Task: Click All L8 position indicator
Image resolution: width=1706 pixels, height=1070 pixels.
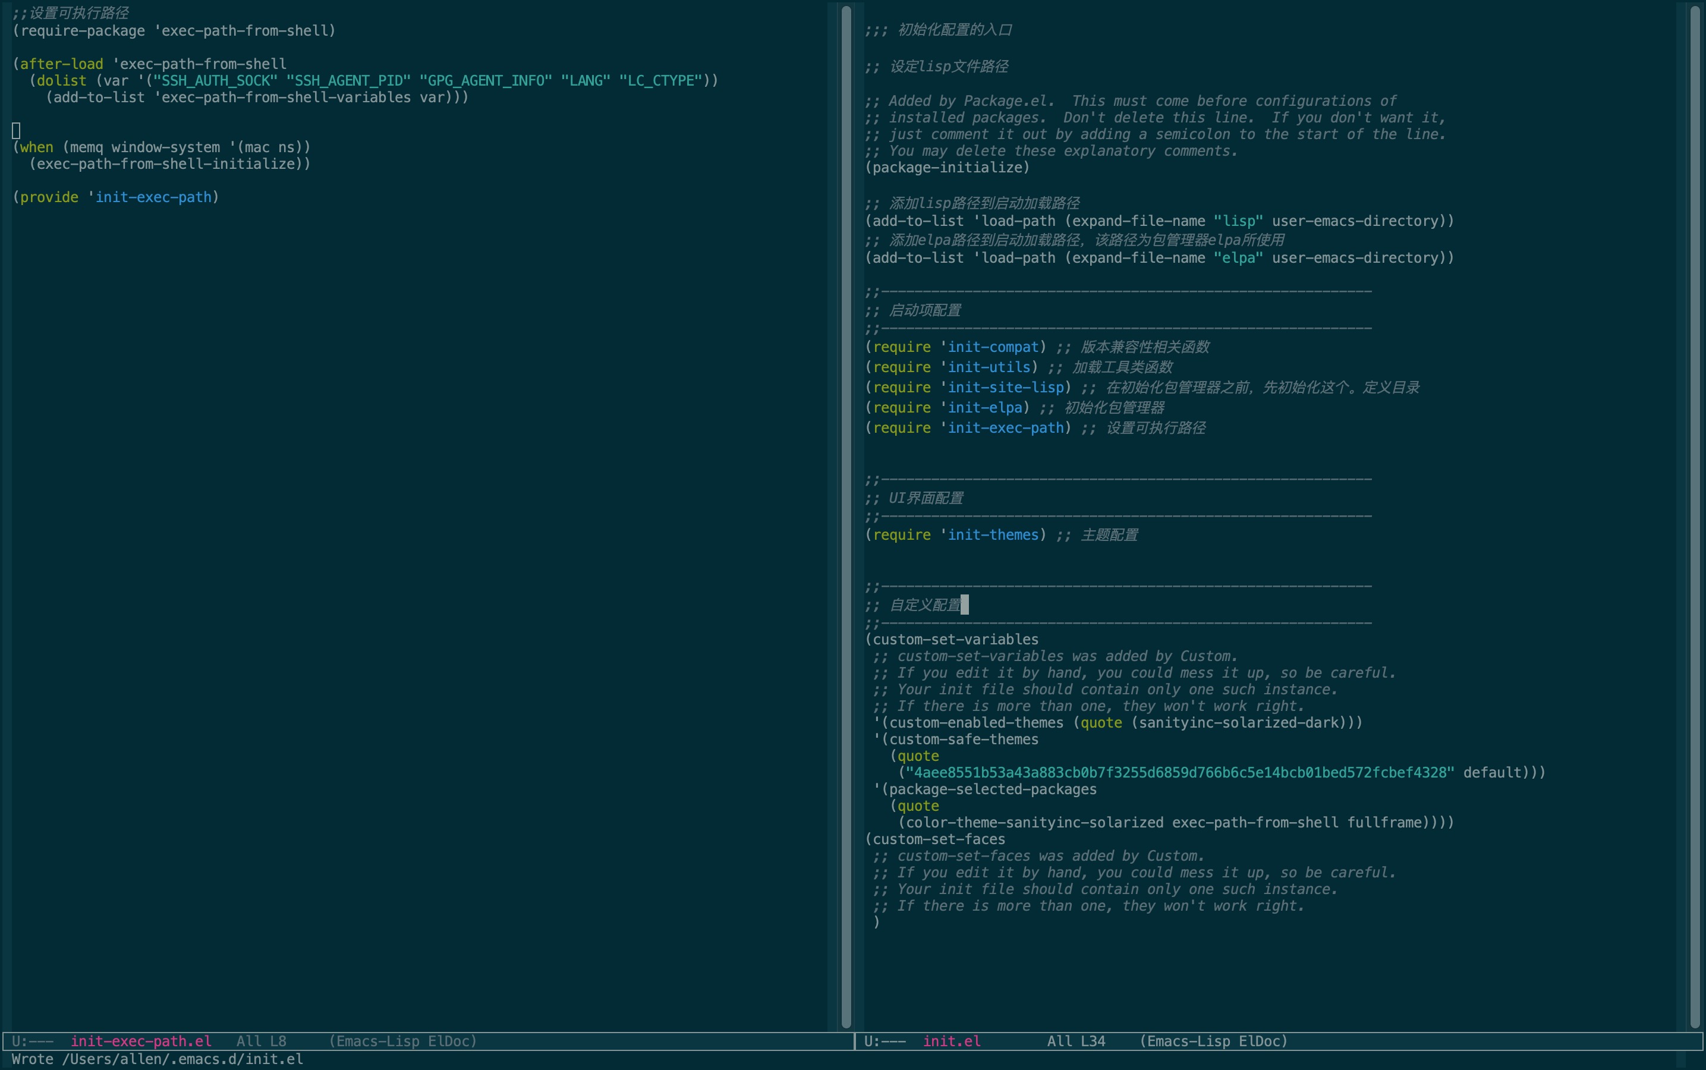Action: click(x=261, y=1041)
